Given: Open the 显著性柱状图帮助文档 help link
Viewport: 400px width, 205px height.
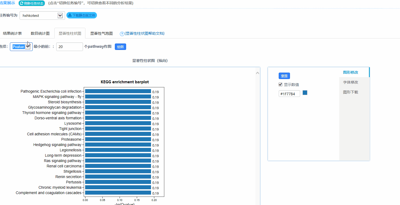Looking at the screenshot, I should [x=145, y=33].
